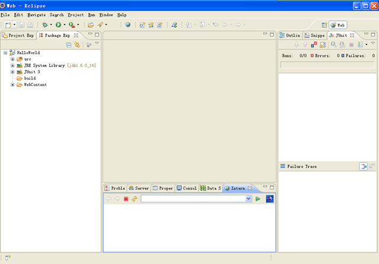The width and height of the screenshot is (379, 264).
Task: Collapse the HelloWorld project node
Action: [x=5, y=53]
